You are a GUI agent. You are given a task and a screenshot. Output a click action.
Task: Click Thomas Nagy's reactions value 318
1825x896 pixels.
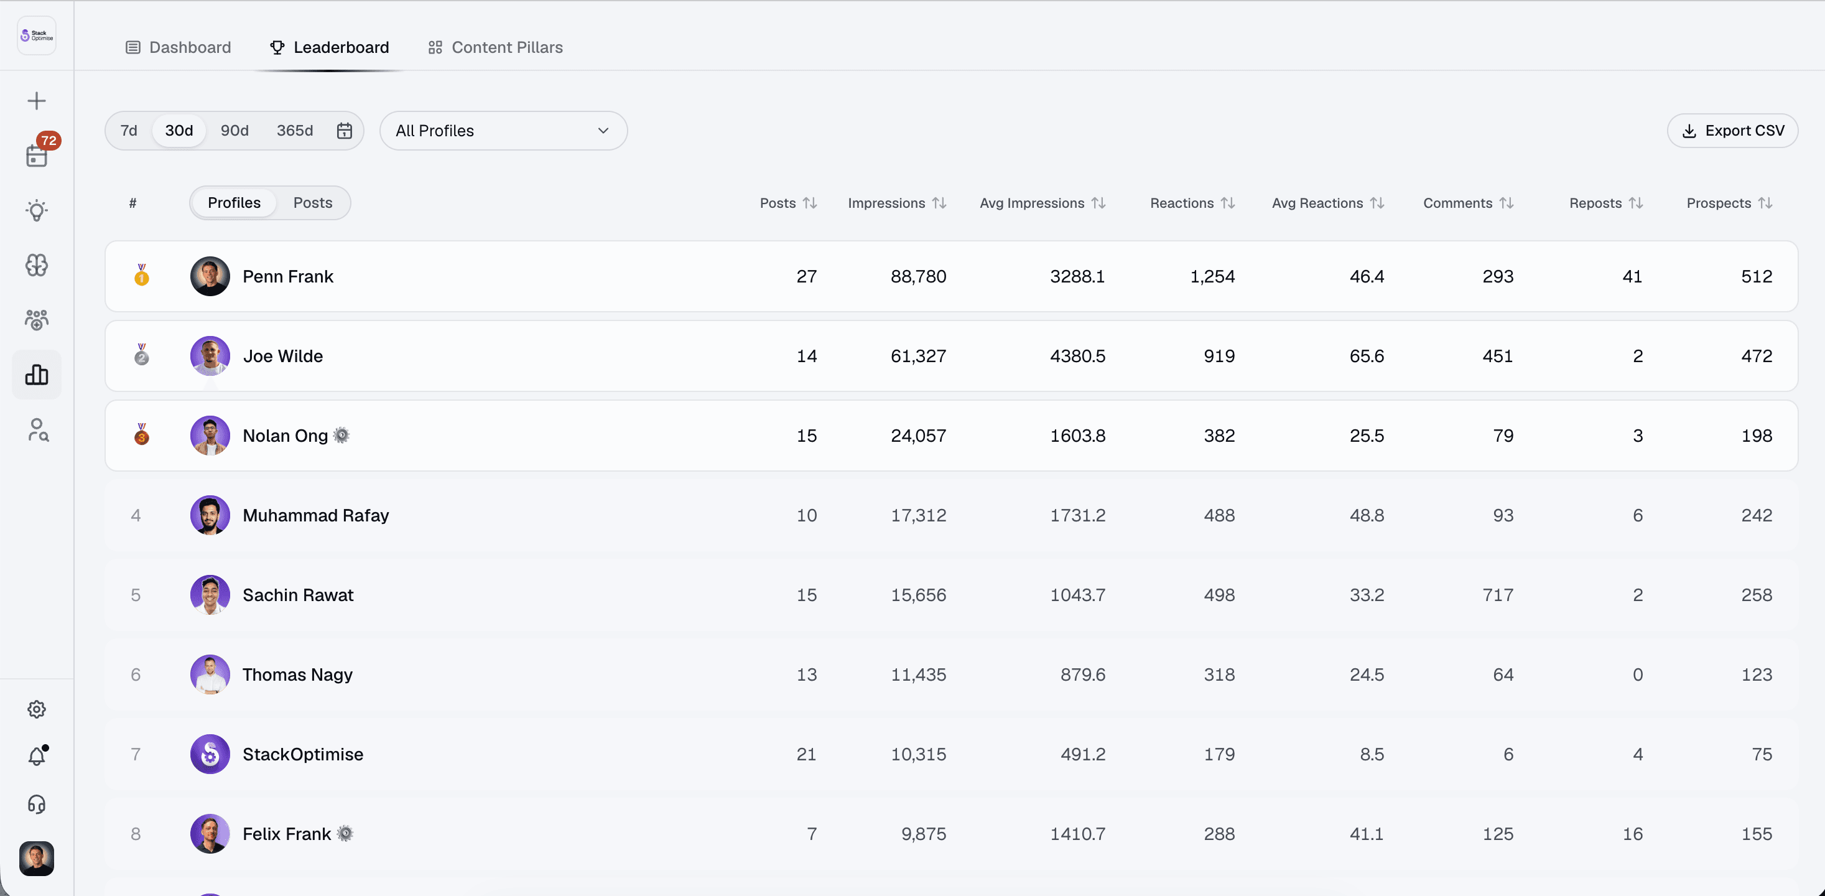pos(1219,674)
